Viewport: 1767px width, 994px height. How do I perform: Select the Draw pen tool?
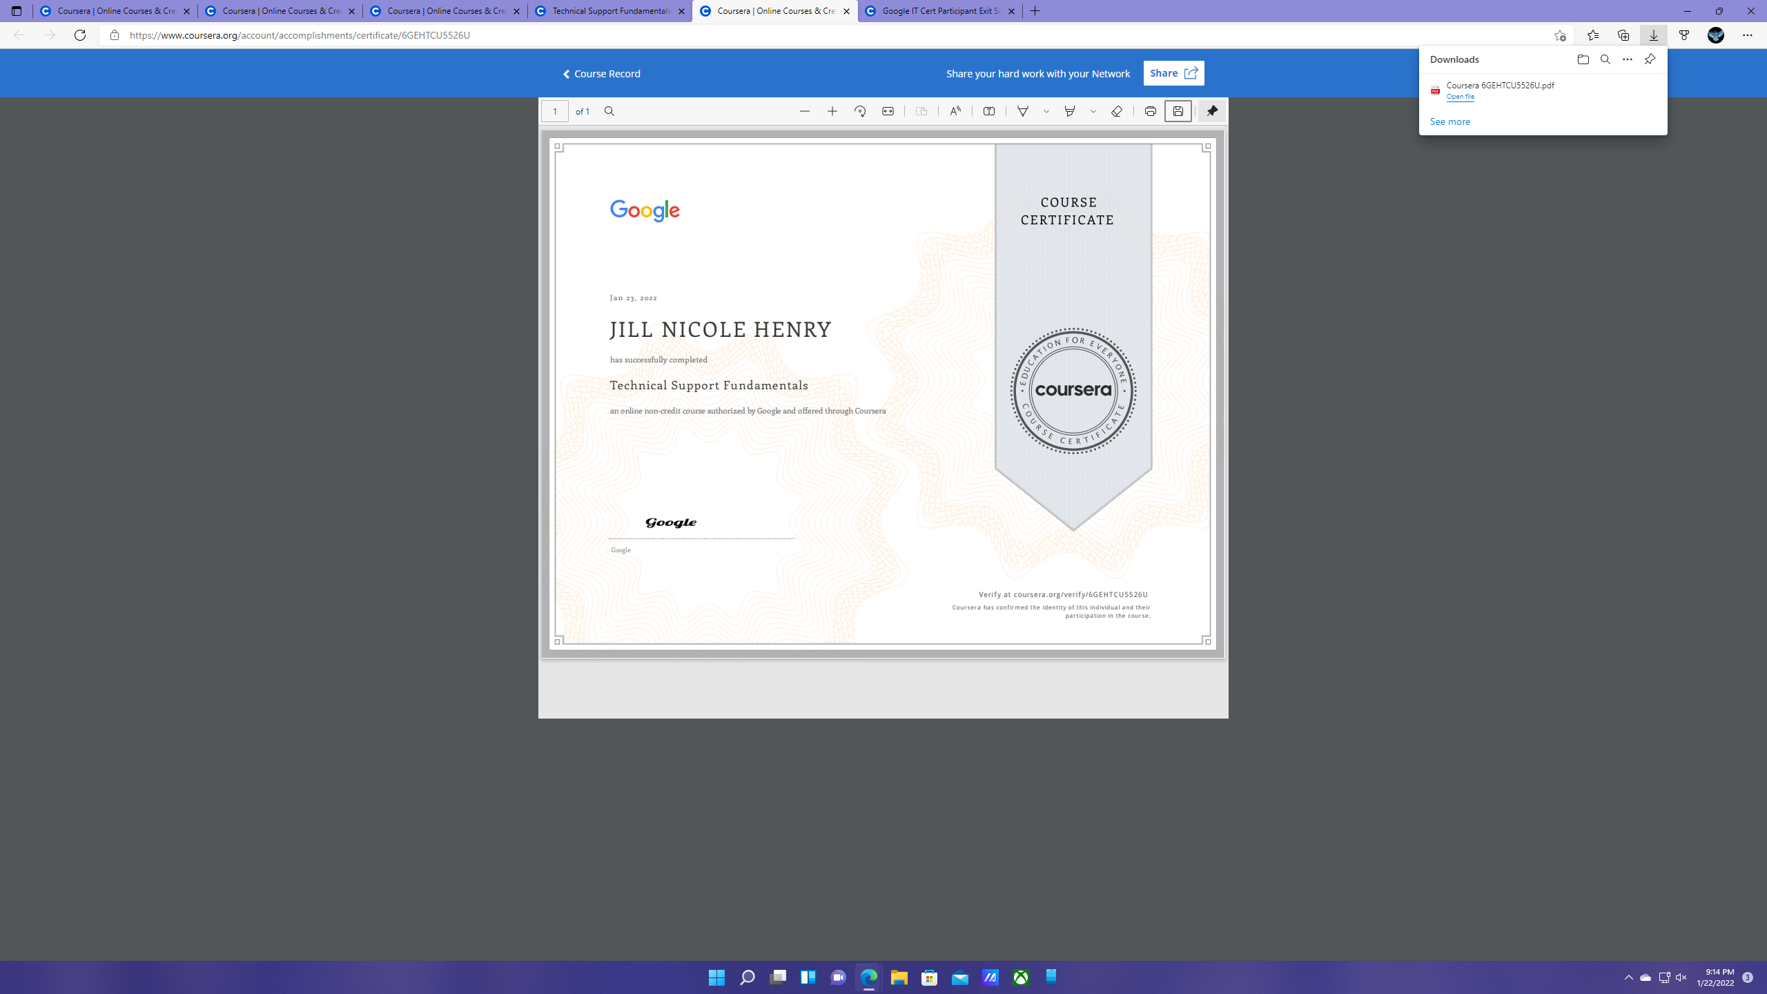[x=1023, y=111]
